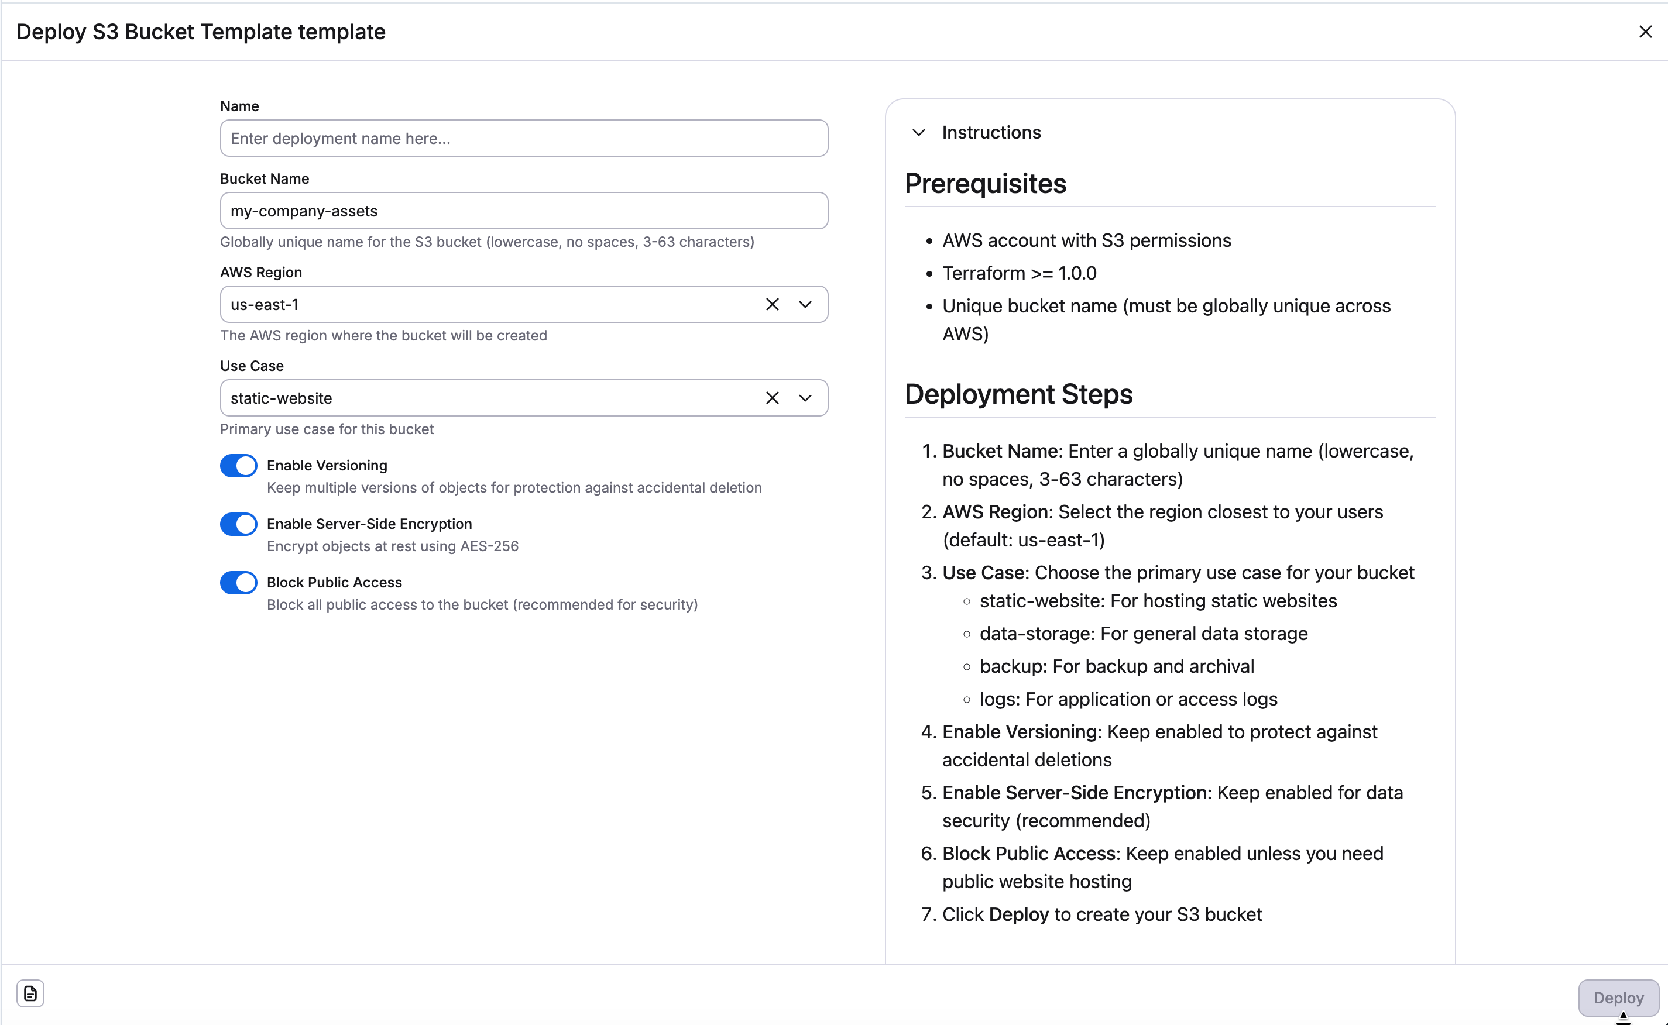Click the Block Public Access label
Viewport: 1668px width, 1025px height.
(x=334, y=582)
